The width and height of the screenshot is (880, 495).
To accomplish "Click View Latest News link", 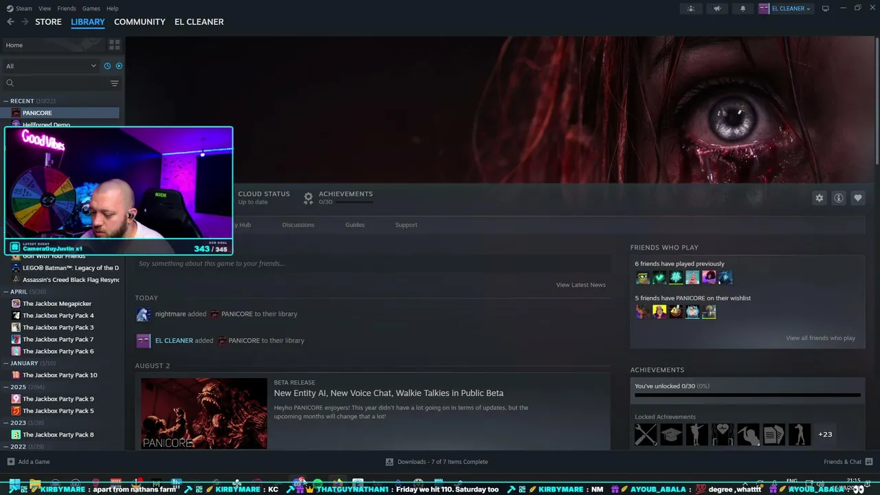I will (581, 285).
